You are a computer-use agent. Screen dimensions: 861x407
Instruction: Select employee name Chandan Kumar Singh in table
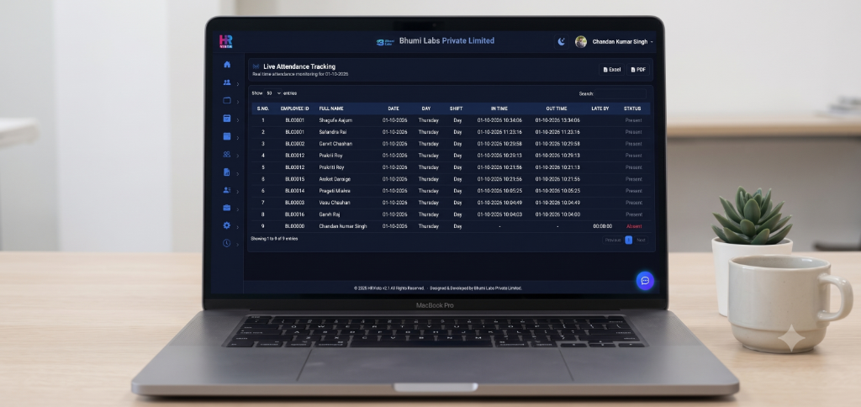coord(343,226)
